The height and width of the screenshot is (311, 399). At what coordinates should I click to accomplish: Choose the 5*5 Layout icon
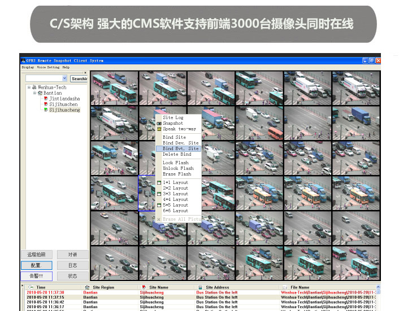click(159, 205)
